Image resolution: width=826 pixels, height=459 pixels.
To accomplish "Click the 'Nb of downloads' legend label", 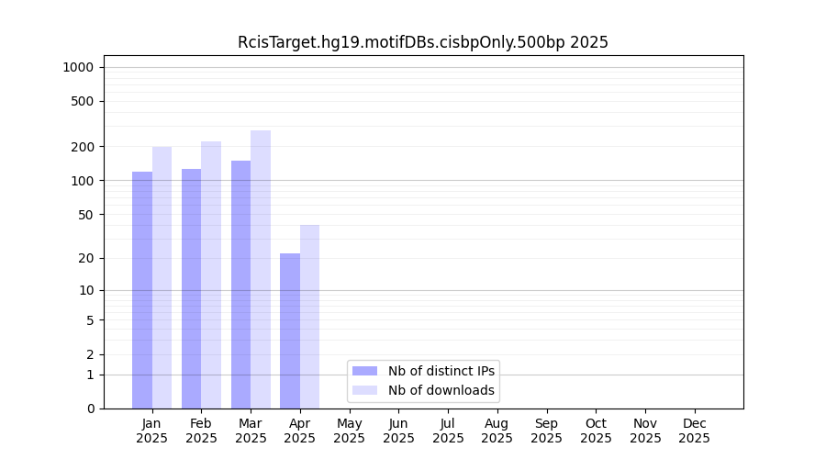I will [441, 390].
